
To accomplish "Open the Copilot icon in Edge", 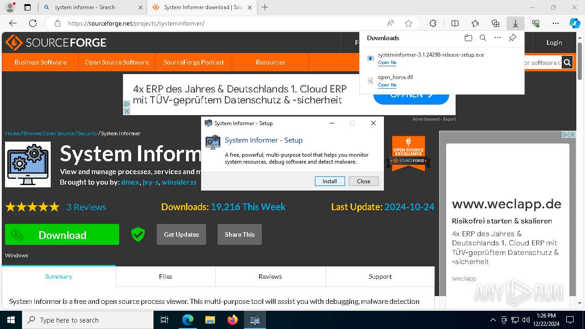I will click(x=574, y=23).
